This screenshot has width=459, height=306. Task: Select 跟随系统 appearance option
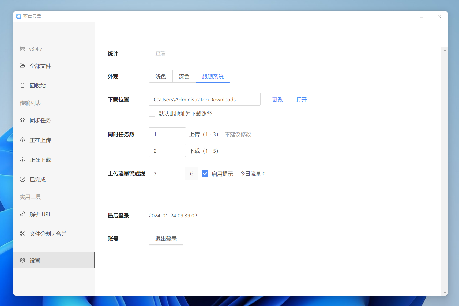tap(213, 76)
